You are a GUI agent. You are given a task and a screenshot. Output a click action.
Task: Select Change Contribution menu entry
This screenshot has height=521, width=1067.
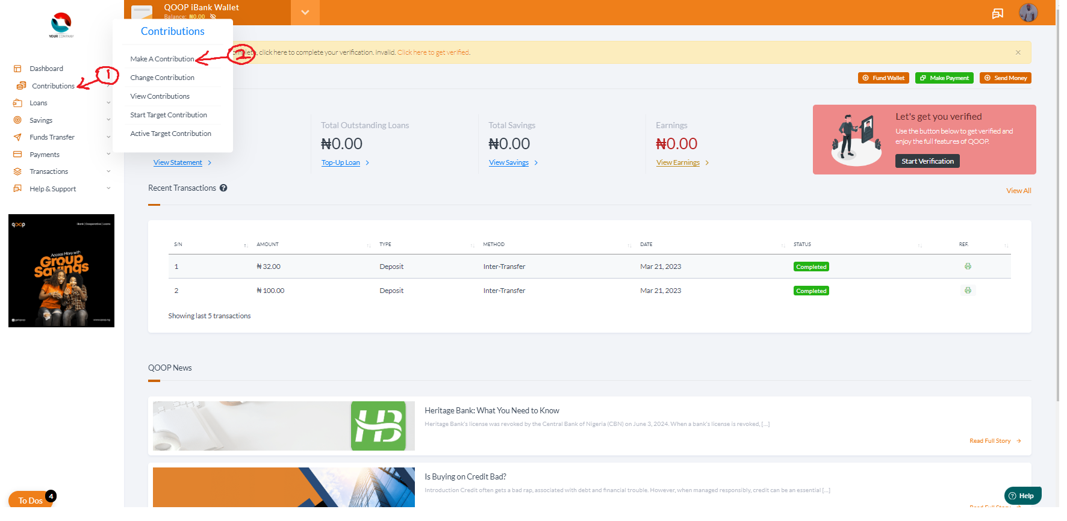pyautogui.click(x=162, y=78)
